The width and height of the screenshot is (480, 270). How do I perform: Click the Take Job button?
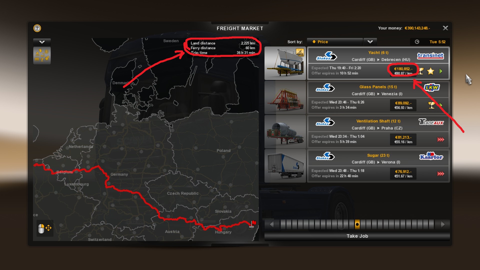coord(357,236)
